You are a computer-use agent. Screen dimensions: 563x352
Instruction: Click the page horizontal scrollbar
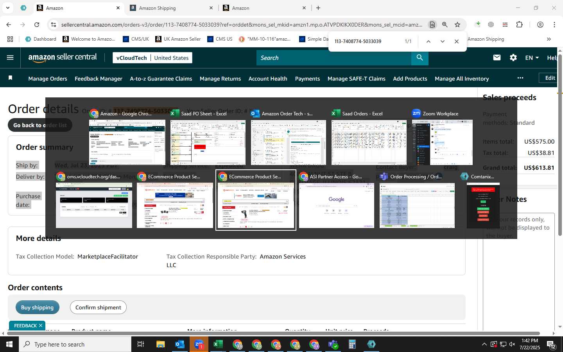click(x=274, y=334)
